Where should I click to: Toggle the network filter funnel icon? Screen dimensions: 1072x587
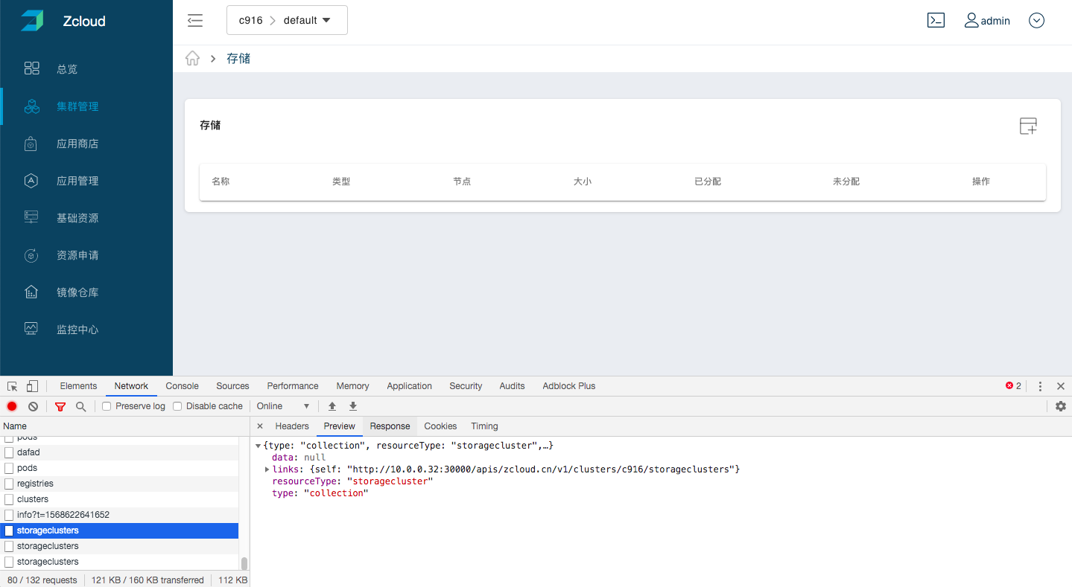(60, 406)
